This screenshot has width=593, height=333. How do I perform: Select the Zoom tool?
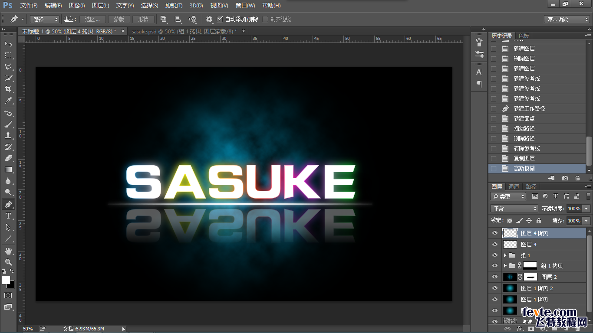[x=8, y=262]
